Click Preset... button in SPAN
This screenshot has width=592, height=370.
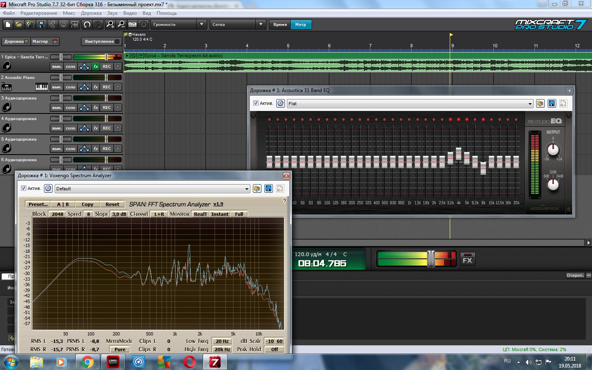click(38, 204)
